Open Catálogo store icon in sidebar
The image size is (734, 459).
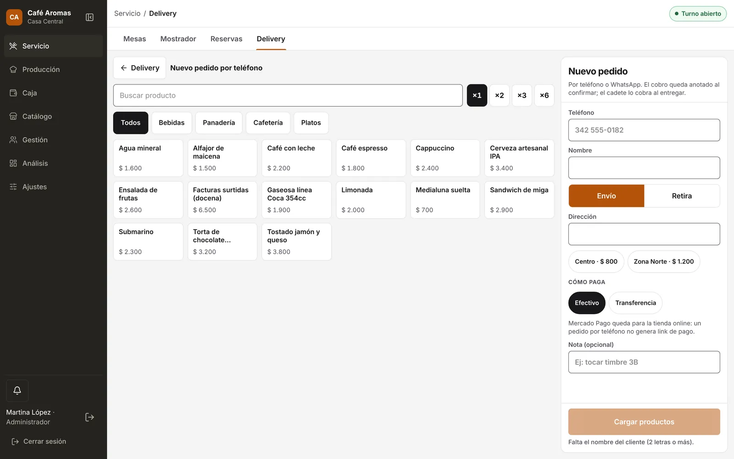13,116
